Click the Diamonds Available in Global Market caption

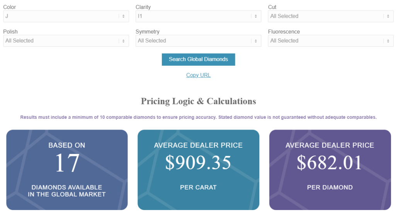(67, 191)
